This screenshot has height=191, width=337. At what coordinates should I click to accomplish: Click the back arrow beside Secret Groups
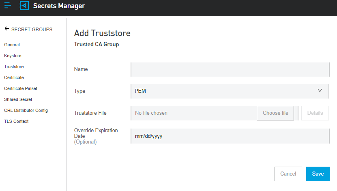[6, 29]
